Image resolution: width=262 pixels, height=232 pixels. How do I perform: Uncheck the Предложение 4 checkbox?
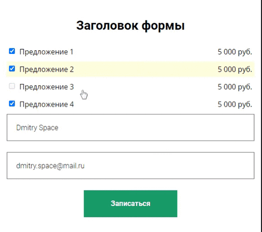[12, 104]
